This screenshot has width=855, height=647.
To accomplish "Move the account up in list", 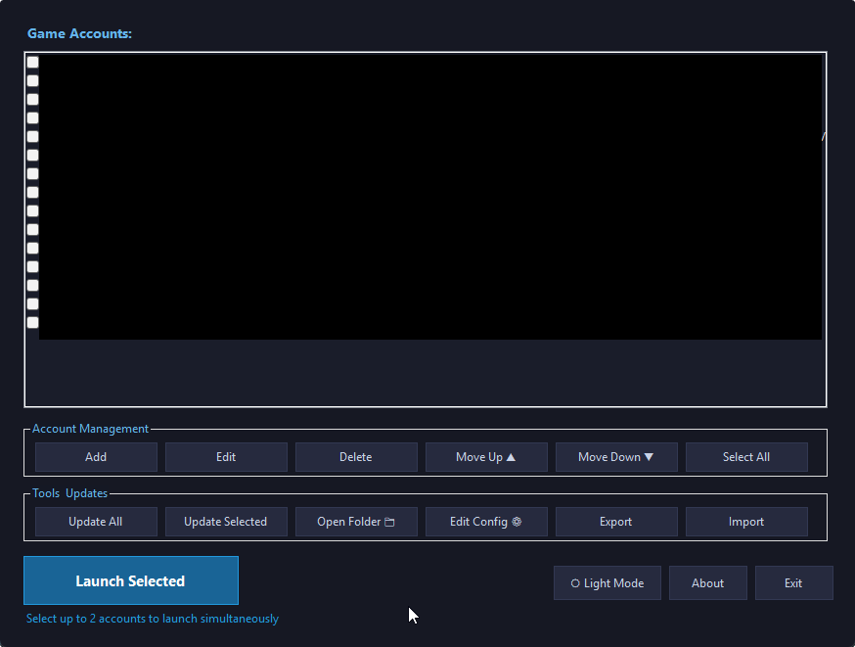I will (x=486, y=457).
